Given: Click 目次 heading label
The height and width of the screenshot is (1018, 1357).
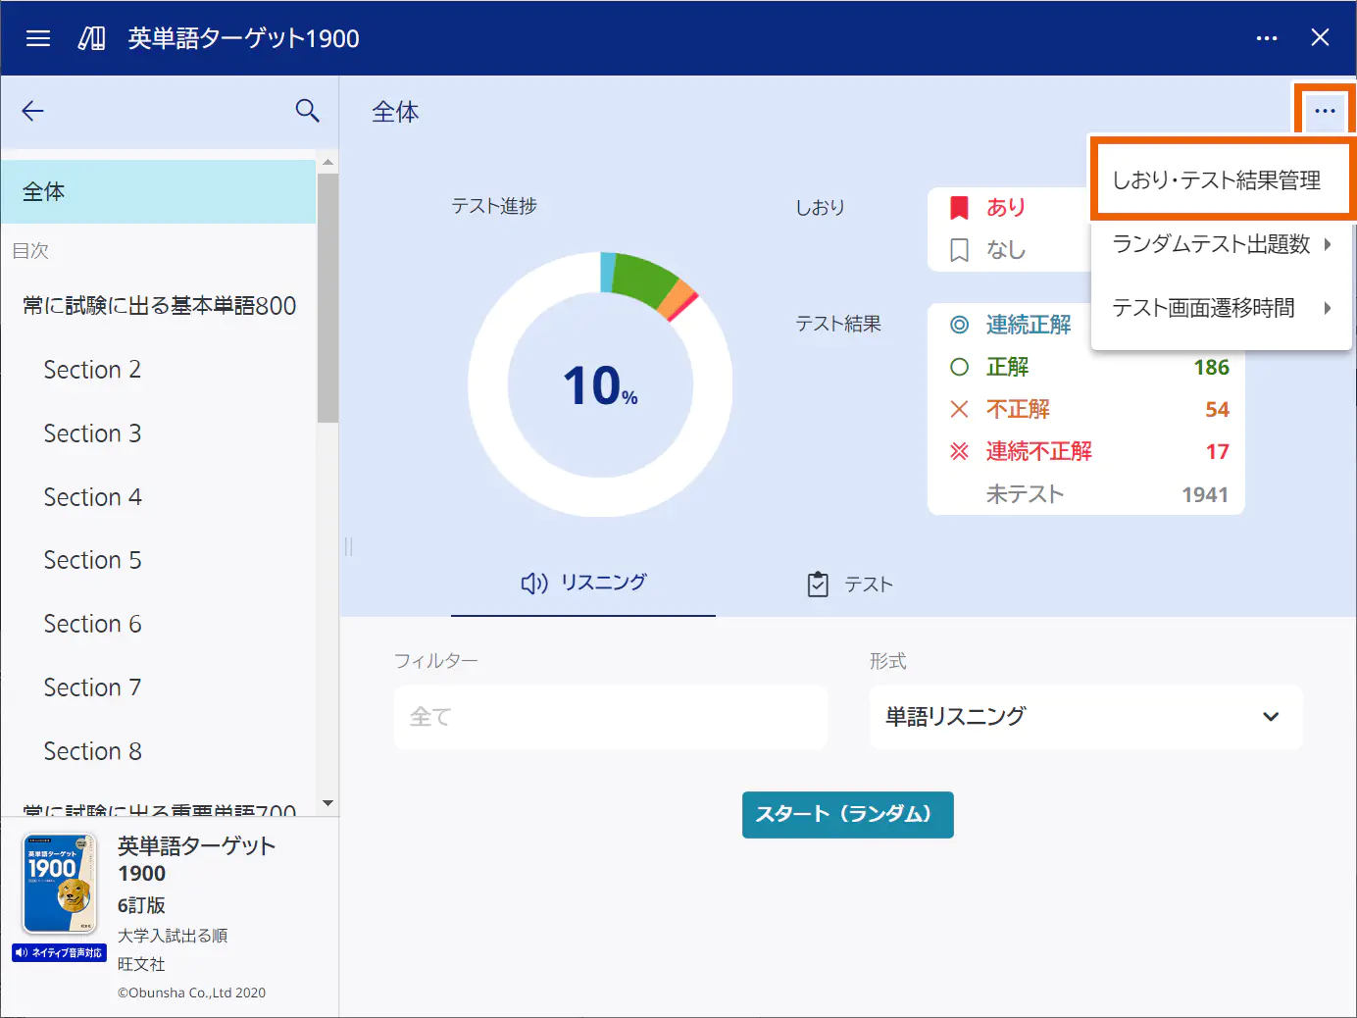Looking at the screenshot, I should pyautogui.click(x=30, y=251).
